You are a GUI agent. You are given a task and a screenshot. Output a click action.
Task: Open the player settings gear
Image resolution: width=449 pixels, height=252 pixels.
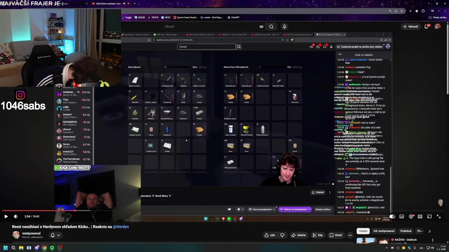411,217
